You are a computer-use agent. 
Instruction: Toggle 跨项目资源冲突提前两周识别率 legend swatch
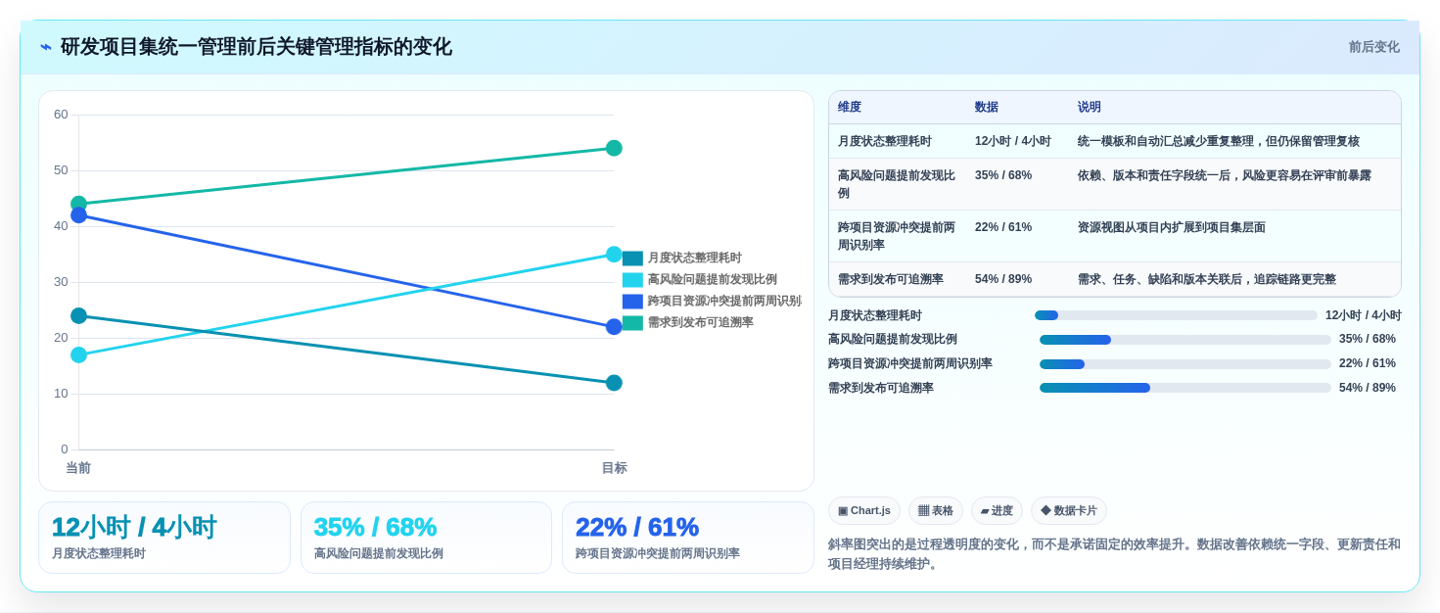(x=632, y=302)
